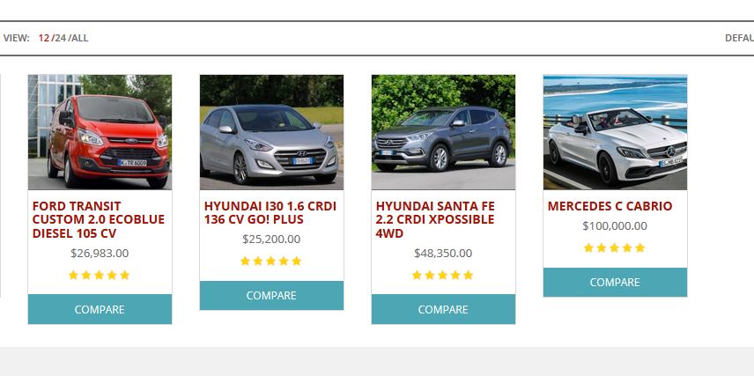This screenshot has height=376, width=754.
Task: Open the Ford Transit Custom van photo
Action: 100,132
